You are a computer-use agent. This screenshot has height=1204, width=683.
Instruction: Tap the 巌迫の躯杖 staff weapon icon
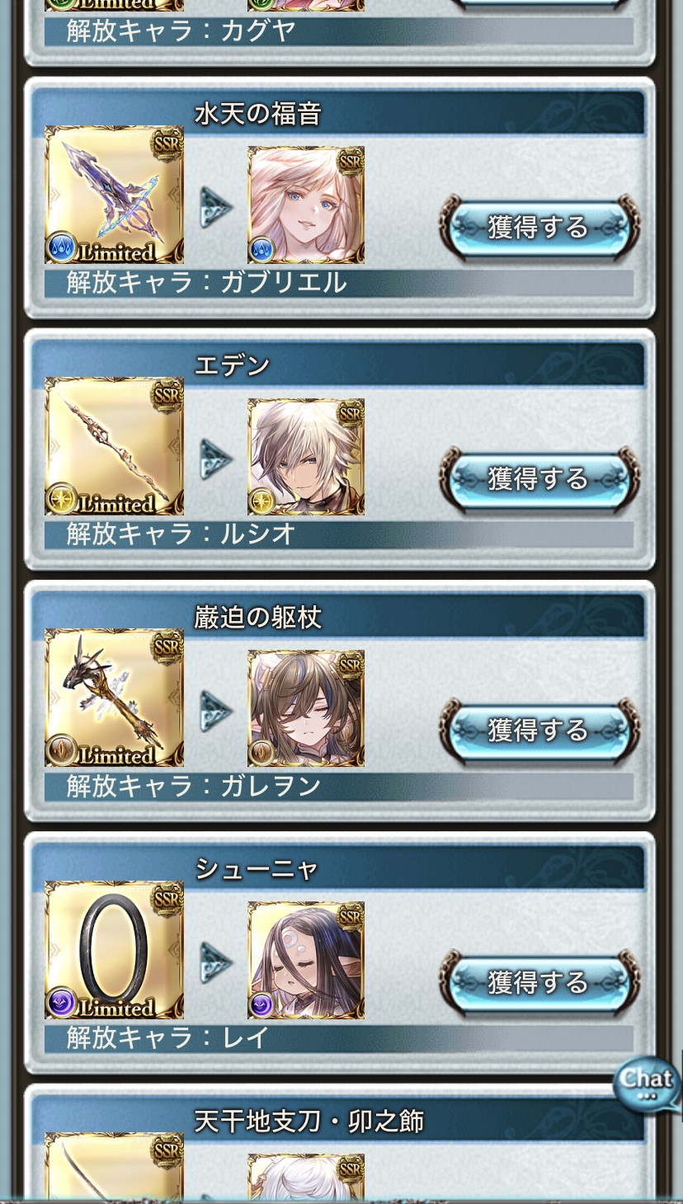click(x=114, y=698)
